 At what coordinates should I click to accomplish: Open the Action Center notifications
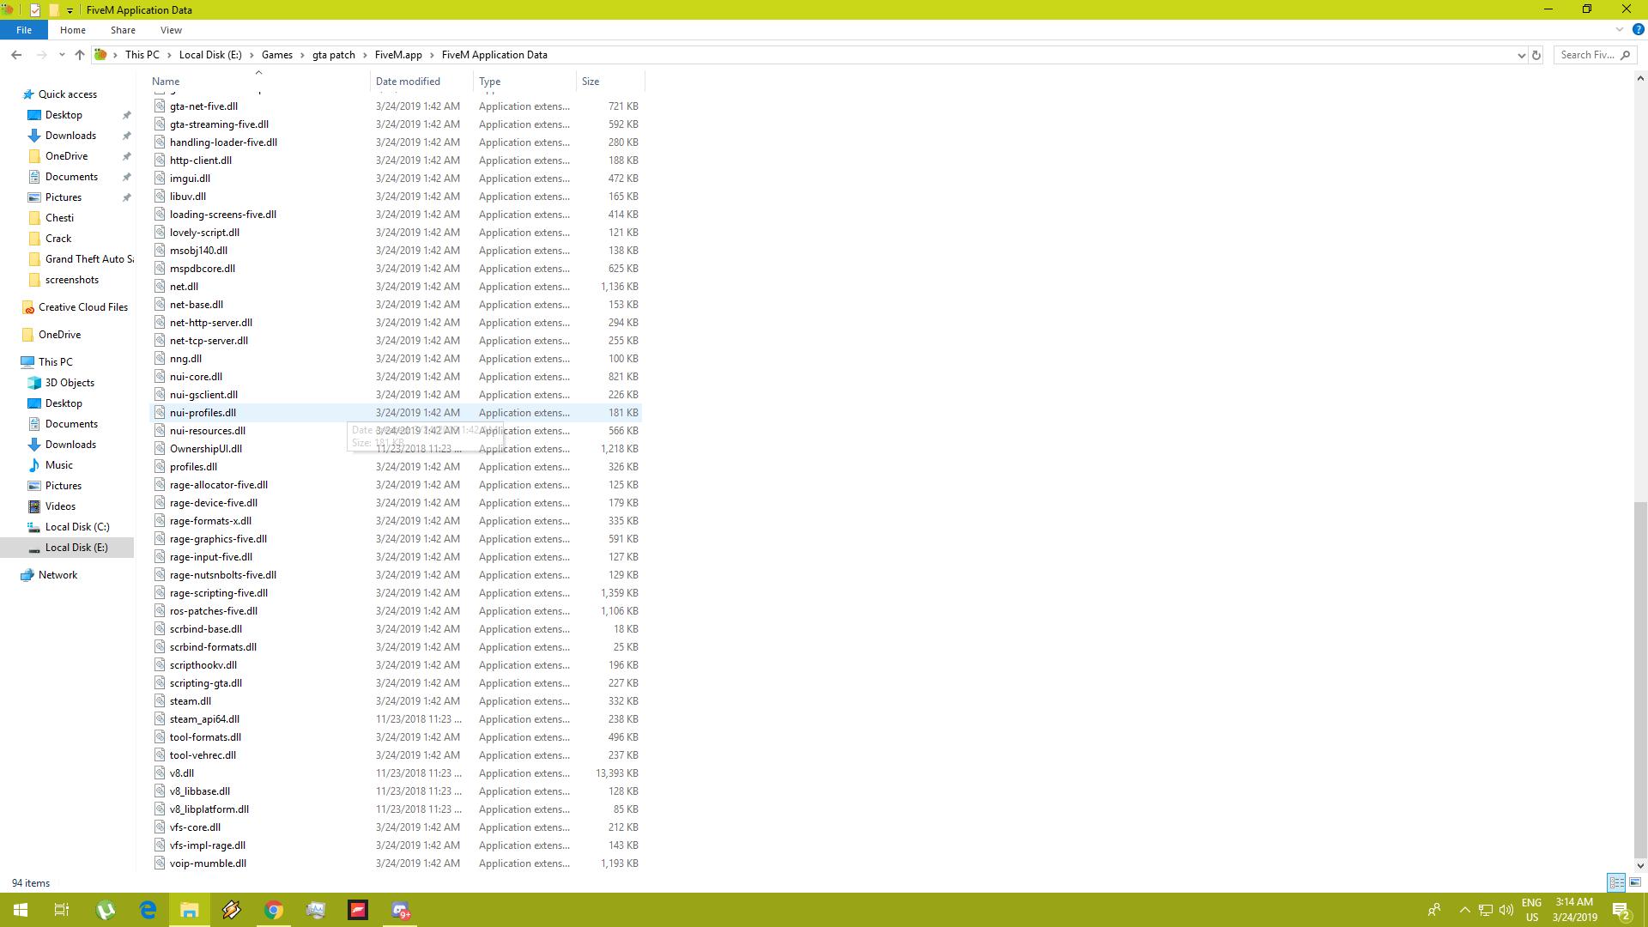[x=1621, y=910]
